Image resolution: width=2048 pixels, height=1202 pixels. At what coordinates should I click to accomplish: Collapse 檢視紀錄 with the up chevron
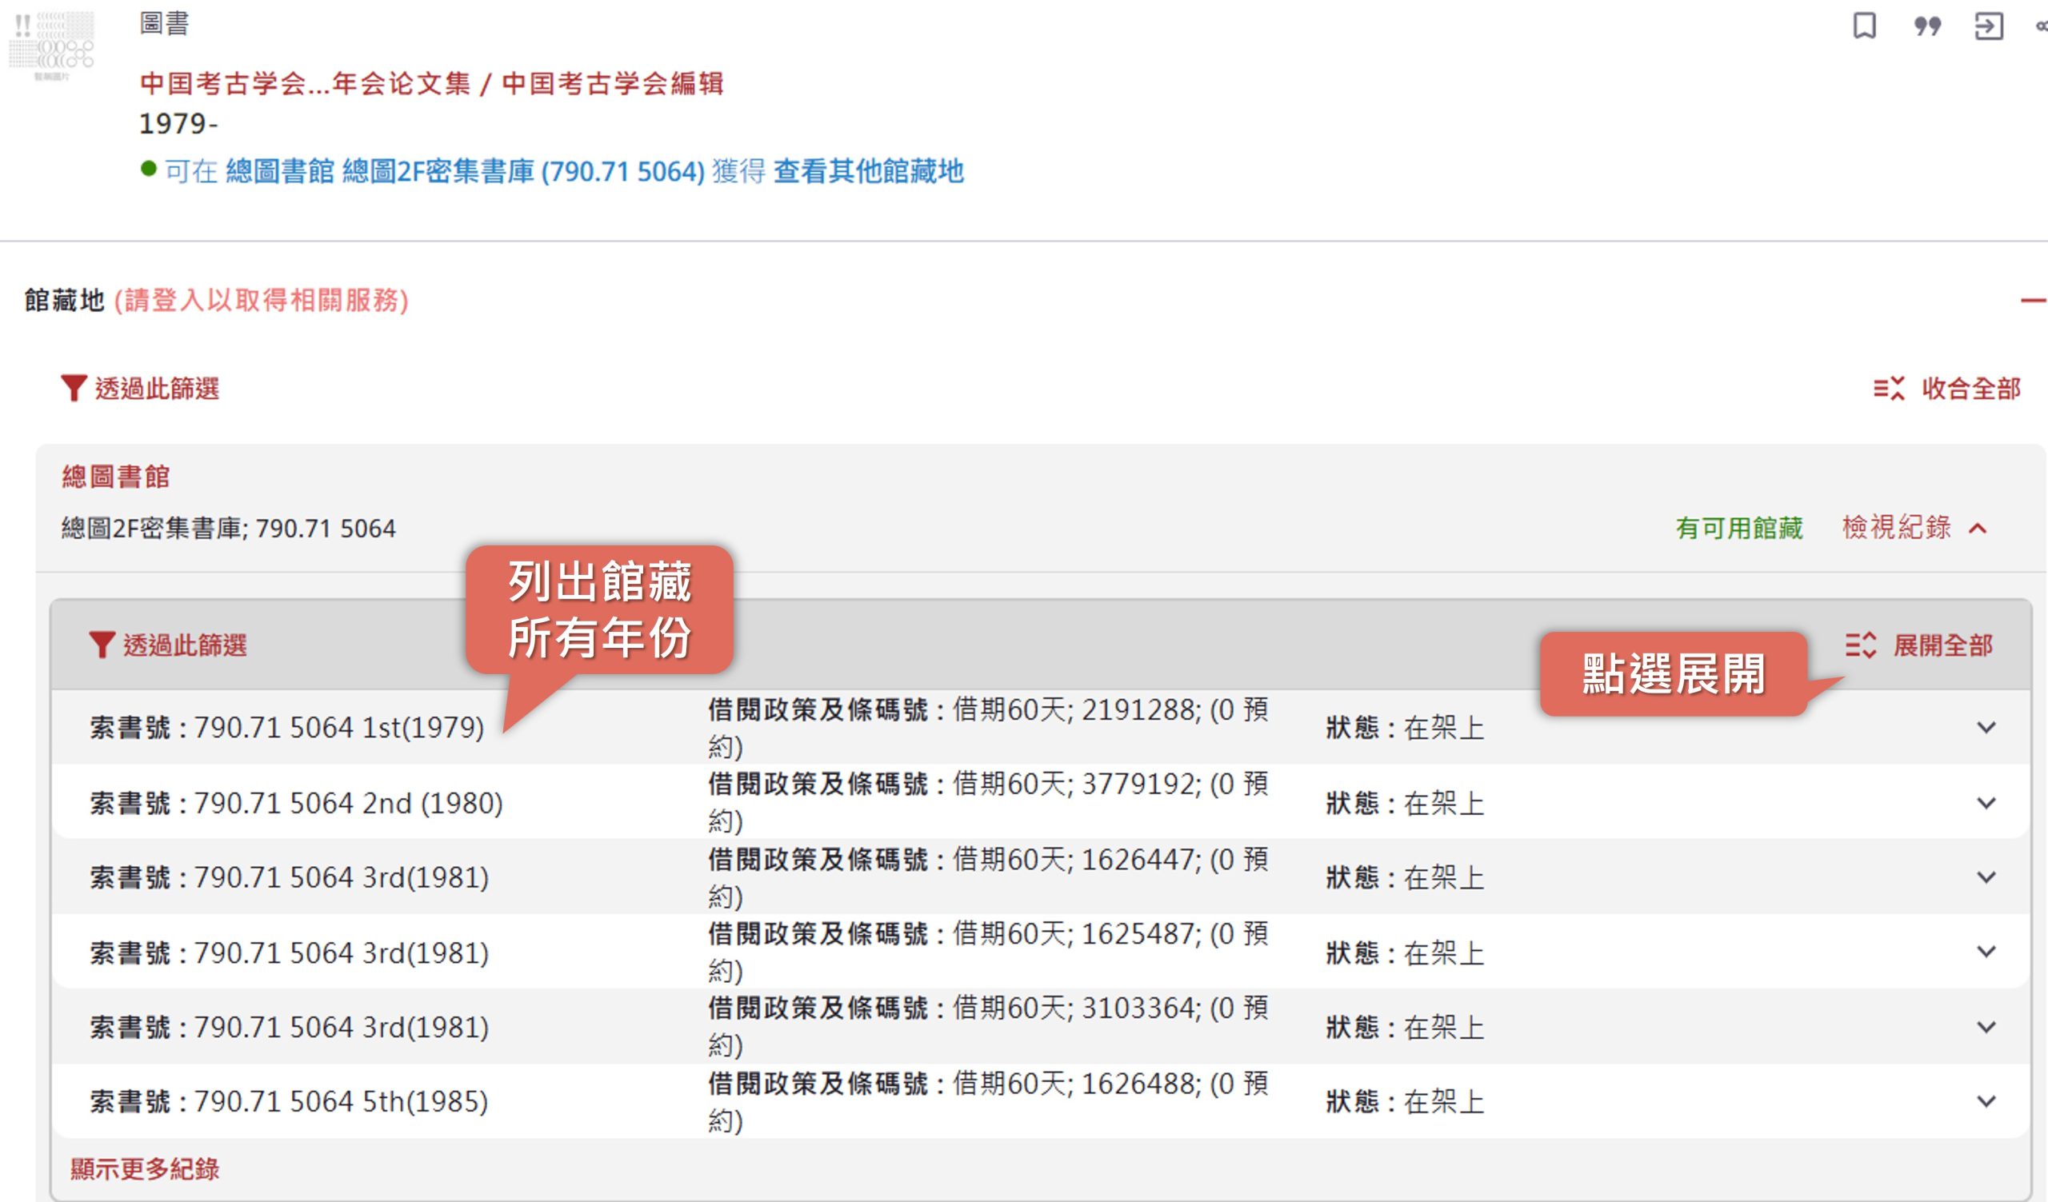tap(1978, 529)
